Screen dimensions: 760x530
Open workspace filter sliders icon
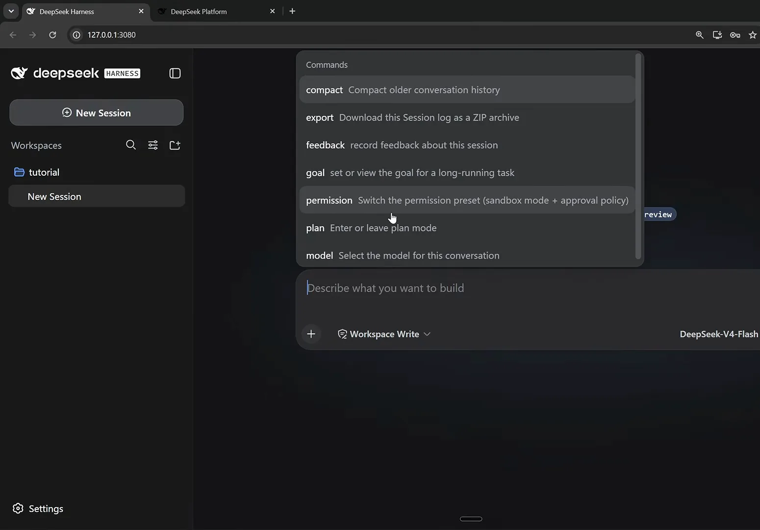pyautogui.click(x=153, y=145)
